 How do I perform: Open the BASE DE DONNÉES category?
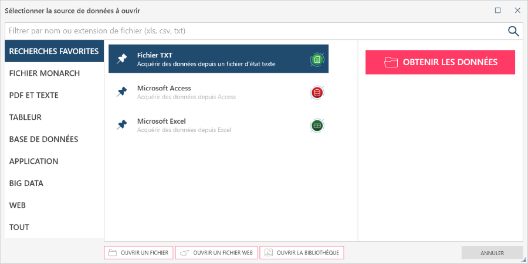click(44, 139)
